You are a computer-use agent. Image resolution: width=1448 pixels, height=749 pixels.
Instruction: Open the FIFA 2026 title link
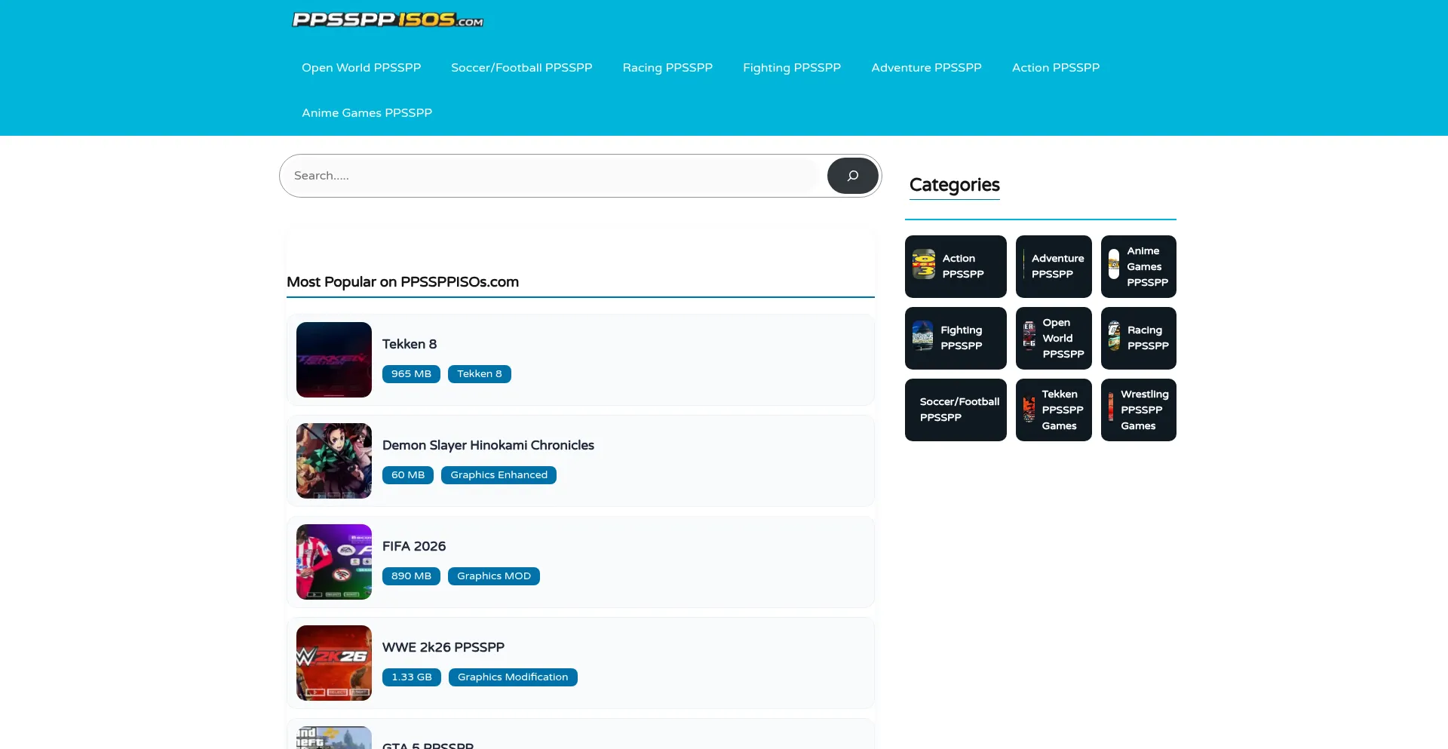(414, 546)
